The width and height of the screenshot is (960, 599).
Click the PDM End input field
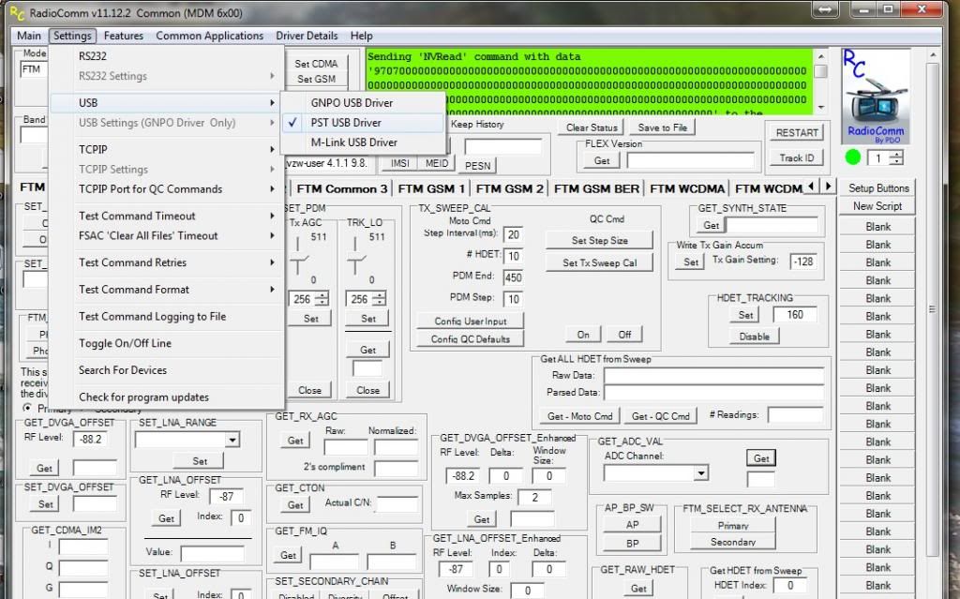513,277
